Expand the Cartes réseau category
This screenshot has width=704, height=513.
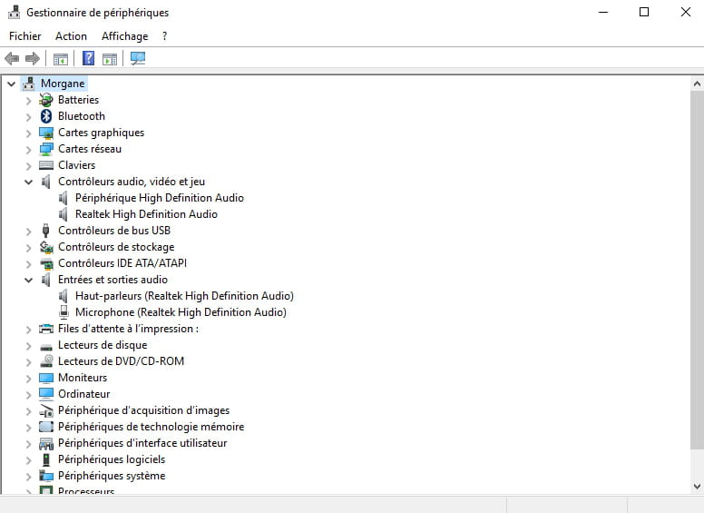pyautogui.click(x=28, y=149)
